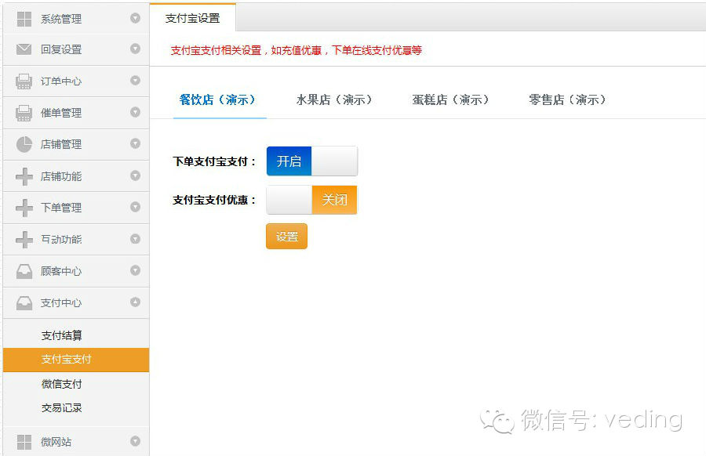Click the 订单中心 menu label
Viewport: 706px width, 456px height.
[x=61, y=81]
